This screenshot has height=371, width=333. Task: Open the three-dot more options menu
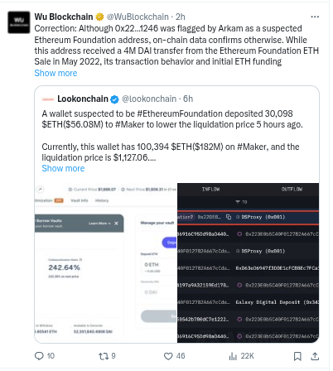pos(315,17)
